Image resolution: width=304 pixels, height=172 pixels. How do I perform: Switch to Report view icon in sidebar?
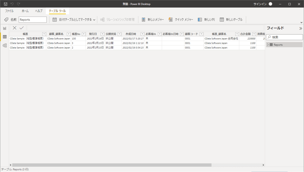5,28
